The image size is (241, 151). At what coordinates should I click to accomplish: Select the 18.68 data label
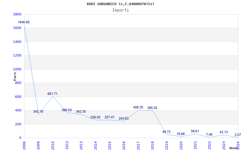click(x=180, y=134)
